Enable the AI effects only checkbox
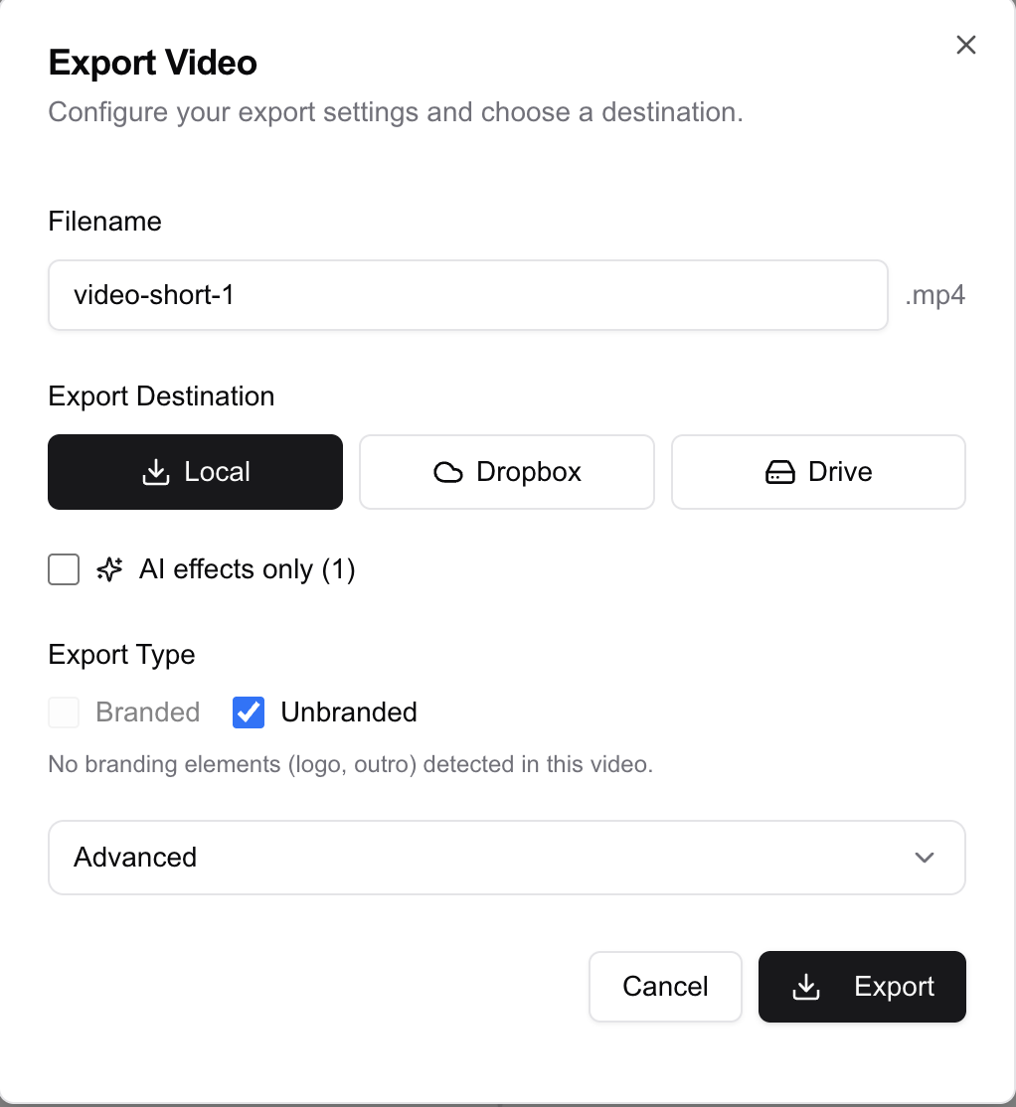This screenshot has height=1107, width=1016. [x=63, y=568]
